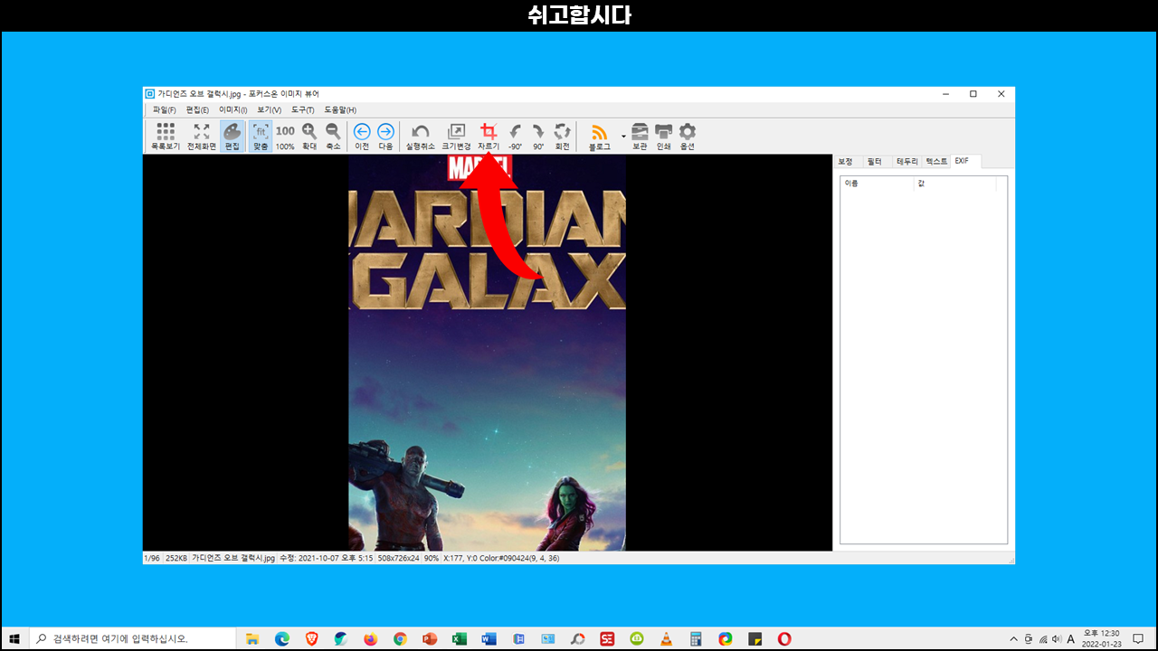
Task: Open Calculator from the taskbar
Action: pyautogui.click(x=696, y=638)
